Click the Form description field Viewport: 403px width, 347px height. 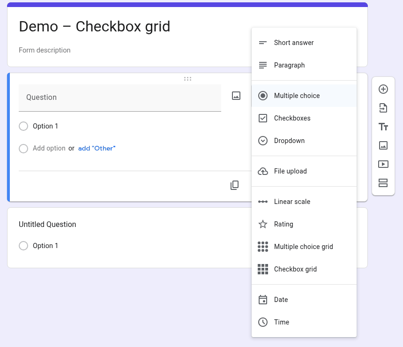pyautogui.click(x=45, y=50)
